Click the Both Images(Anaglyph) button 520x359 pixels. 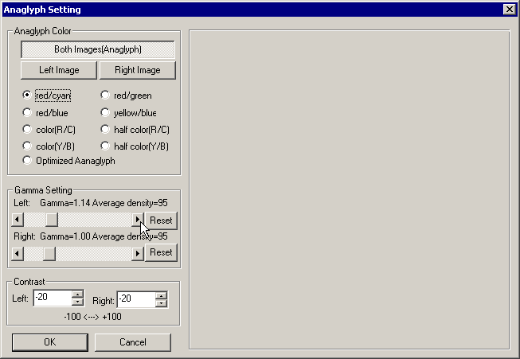point(98,49)
